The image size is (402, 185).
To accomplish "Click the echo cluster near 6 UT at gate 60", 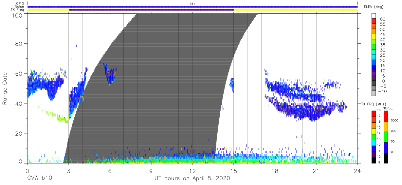I will coord(110,73).
